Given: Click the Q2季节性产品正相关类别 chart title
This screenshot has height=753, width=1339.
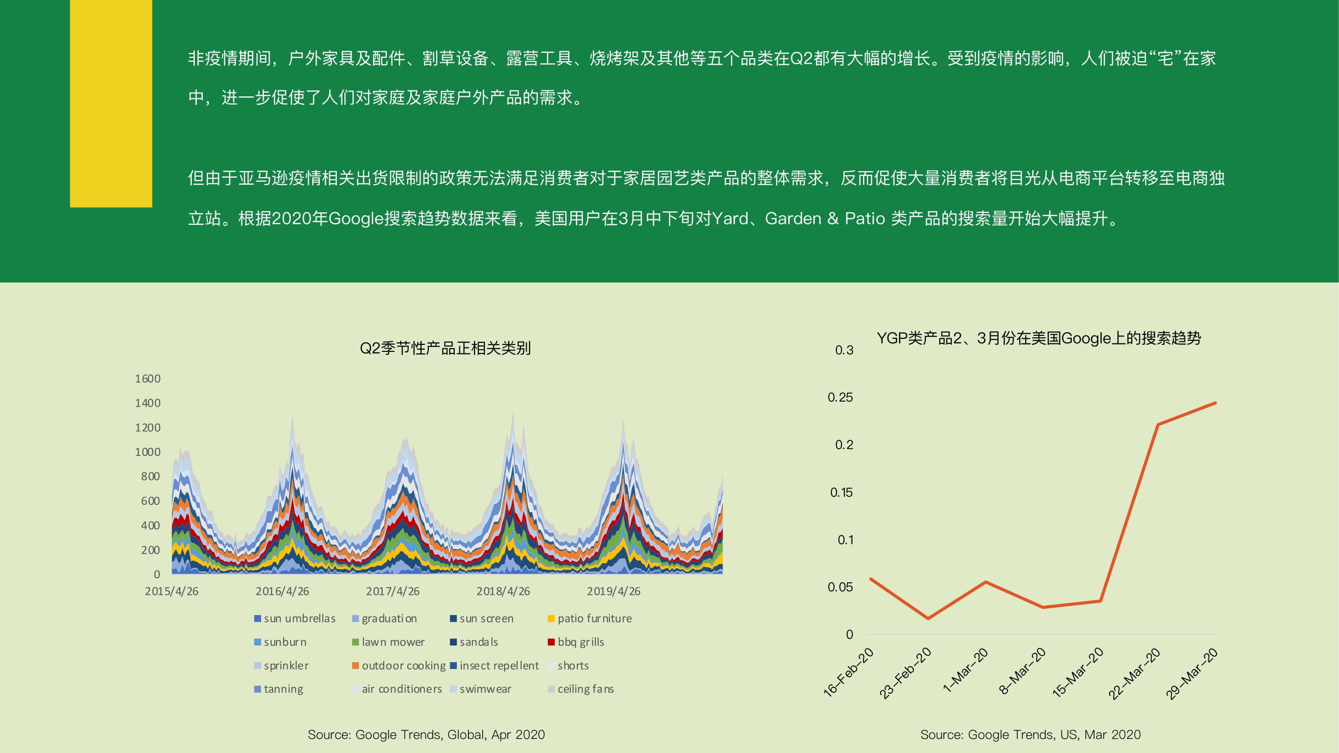Looking at the screenshot, I should (x=445, y=348).
